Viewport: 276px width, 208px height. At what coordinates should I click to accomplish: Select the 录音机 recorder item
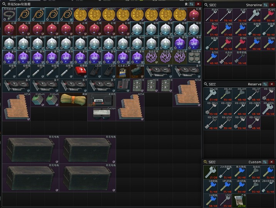click(101, 100)
